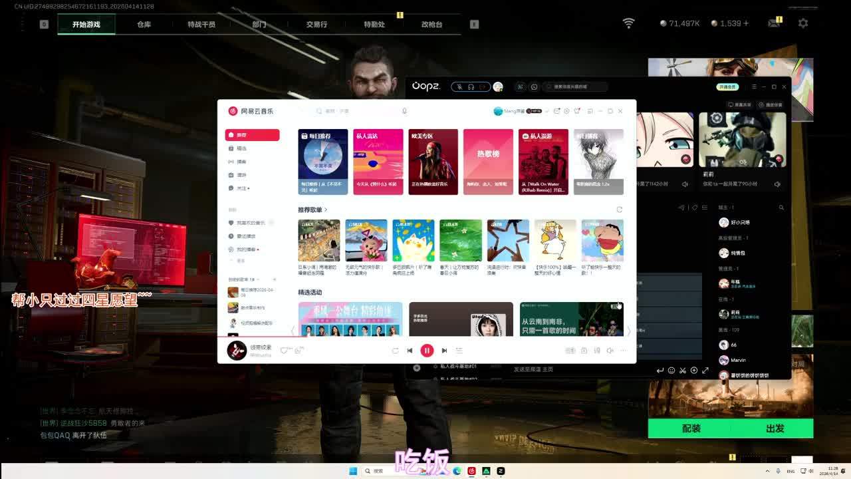The width and height of the screenshot is (851, 479).
Task: Switch to the 仓库 tab in game
Action: [x=144, y=25]
